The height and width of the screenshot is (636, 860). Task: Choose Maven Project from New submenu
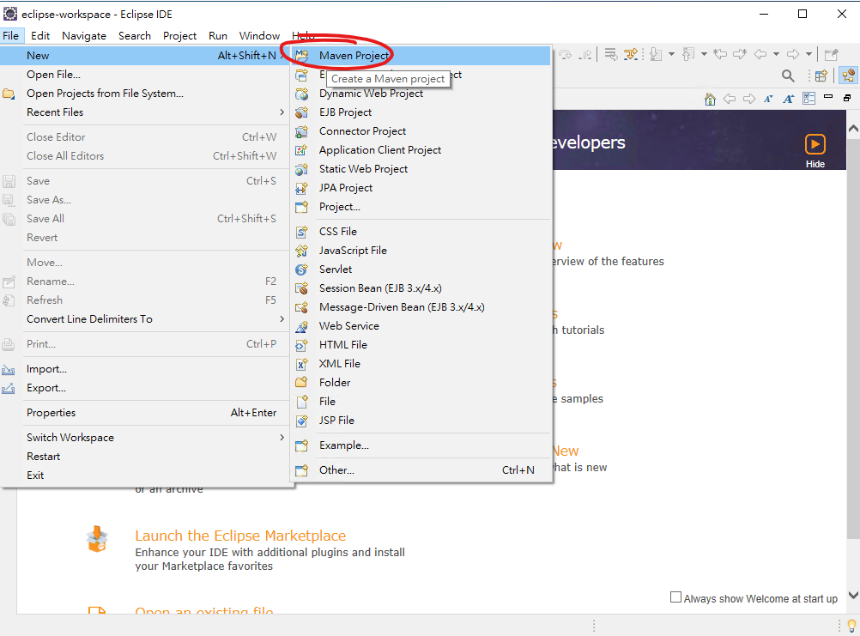[421, 56]
